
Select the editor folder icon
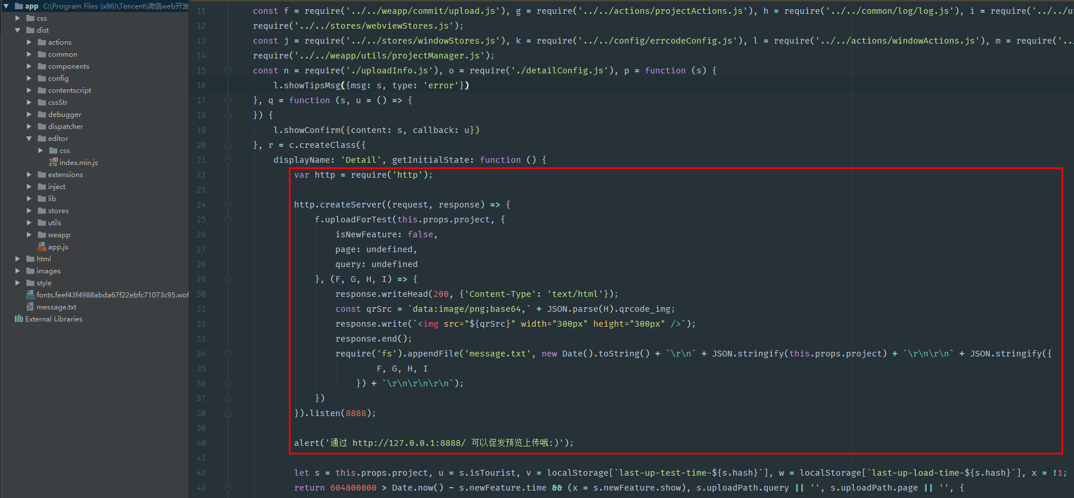point(42,139)
